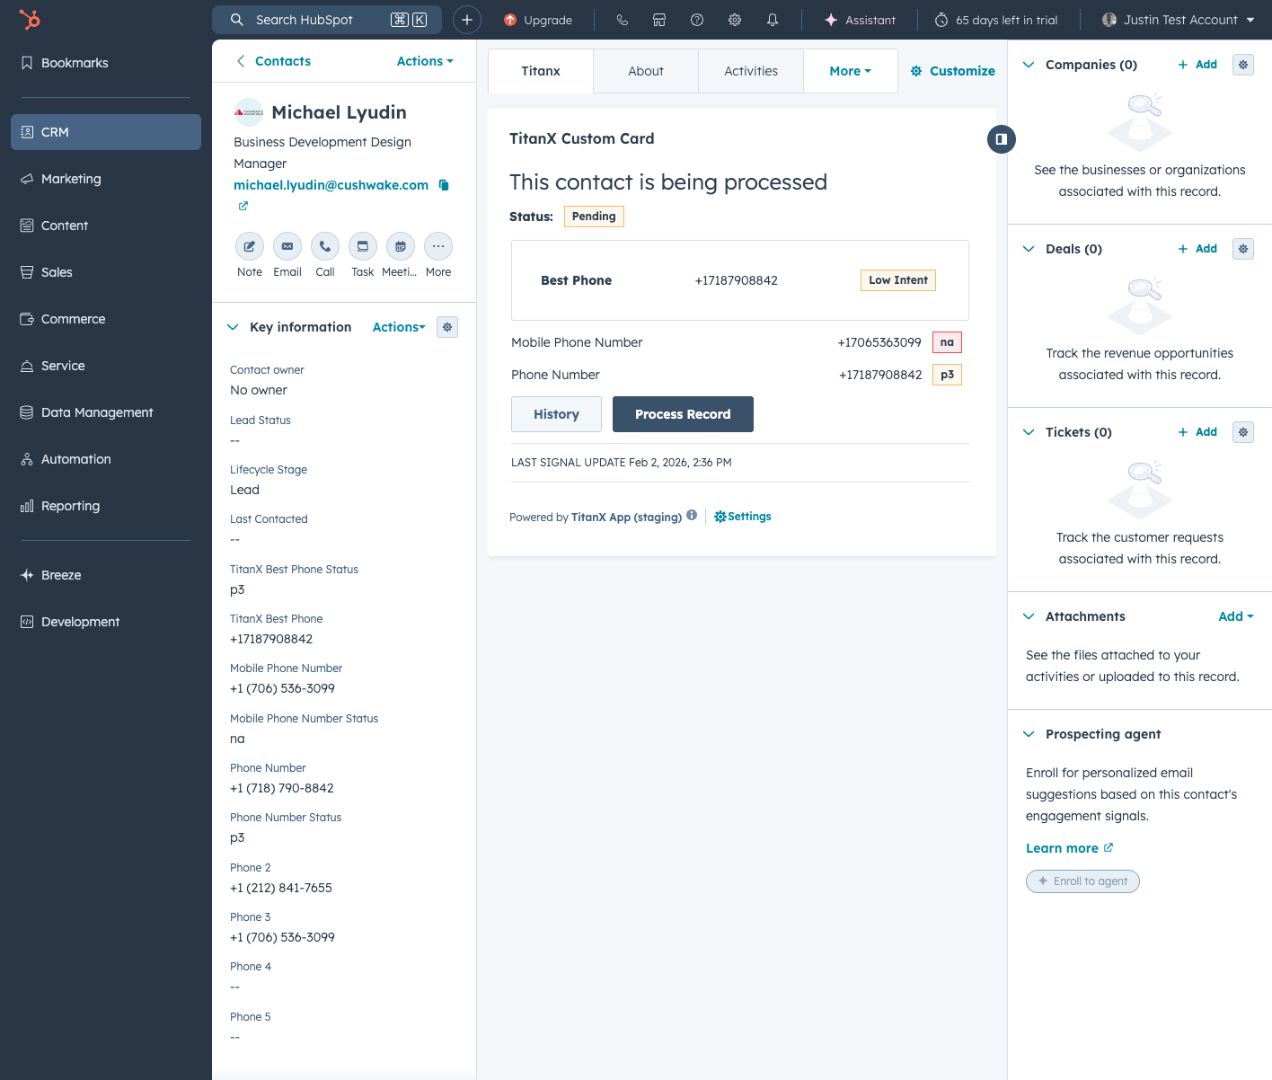Open the TitanX Settings link
This screenshot has width=1272, height=1080.
743,517
